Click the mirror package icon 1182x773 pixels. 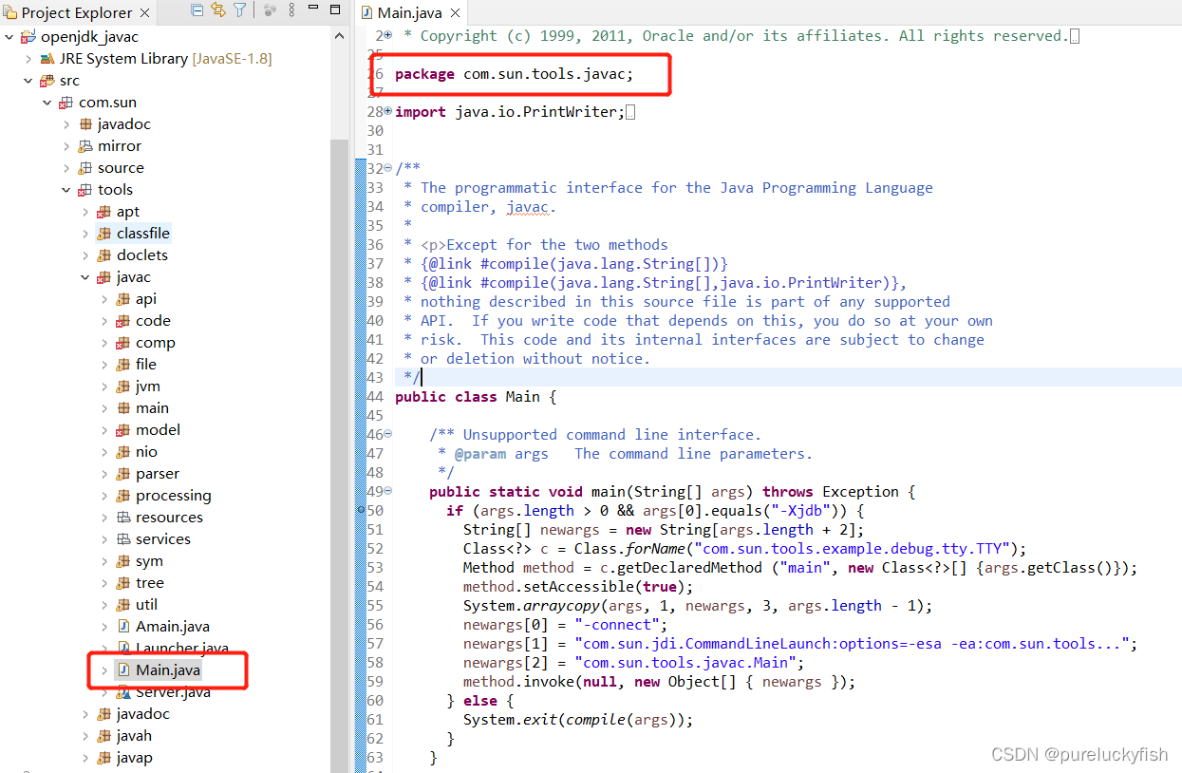pos(85,146)
